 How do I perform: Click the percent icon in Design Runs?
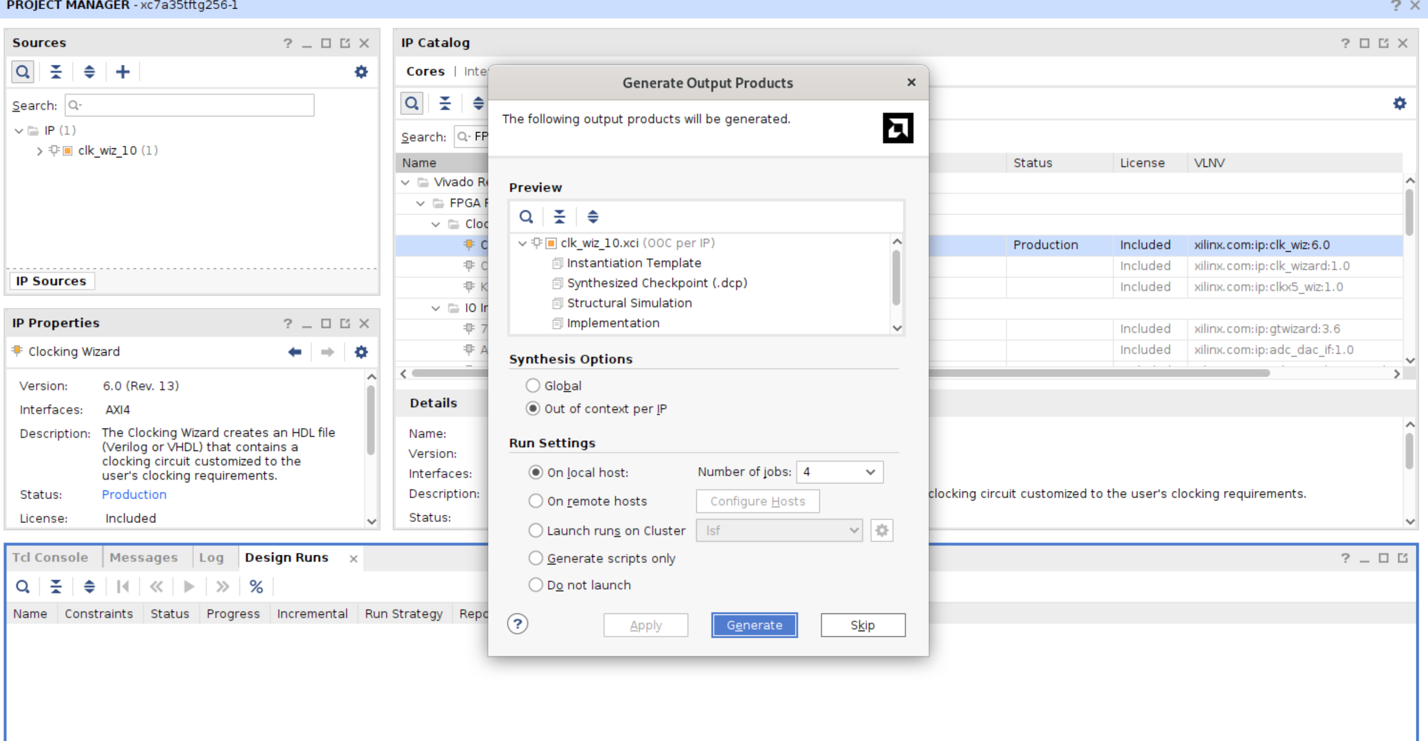256,586
